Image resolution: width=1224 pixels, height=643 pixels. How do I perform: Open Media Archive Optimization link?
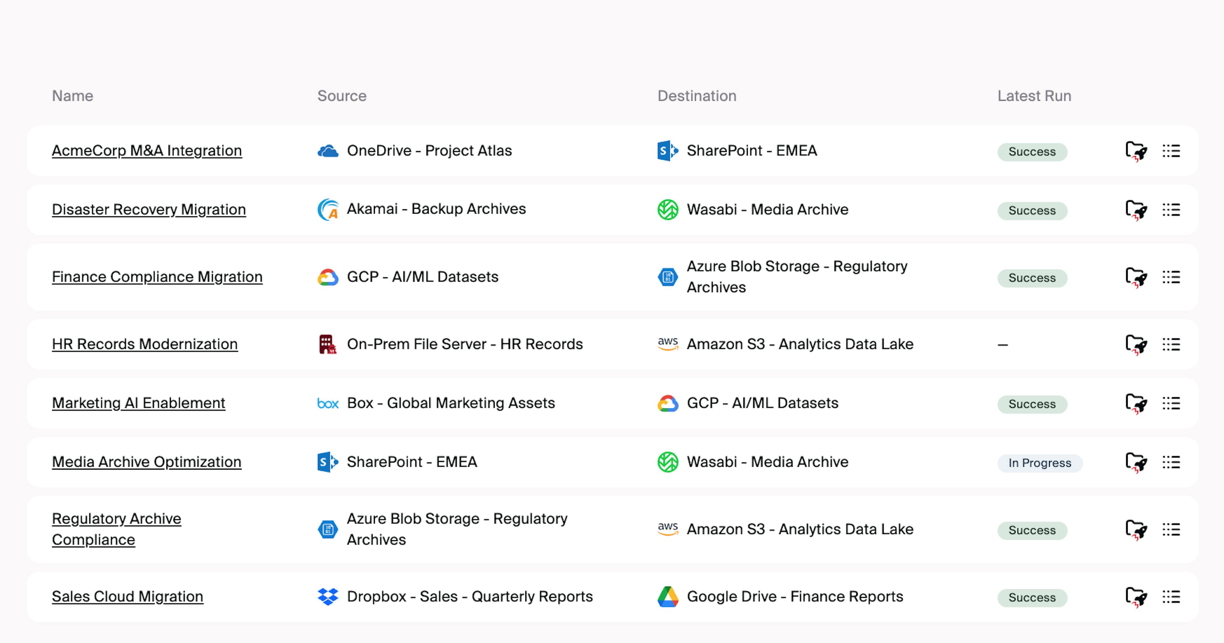coord(146,462)
